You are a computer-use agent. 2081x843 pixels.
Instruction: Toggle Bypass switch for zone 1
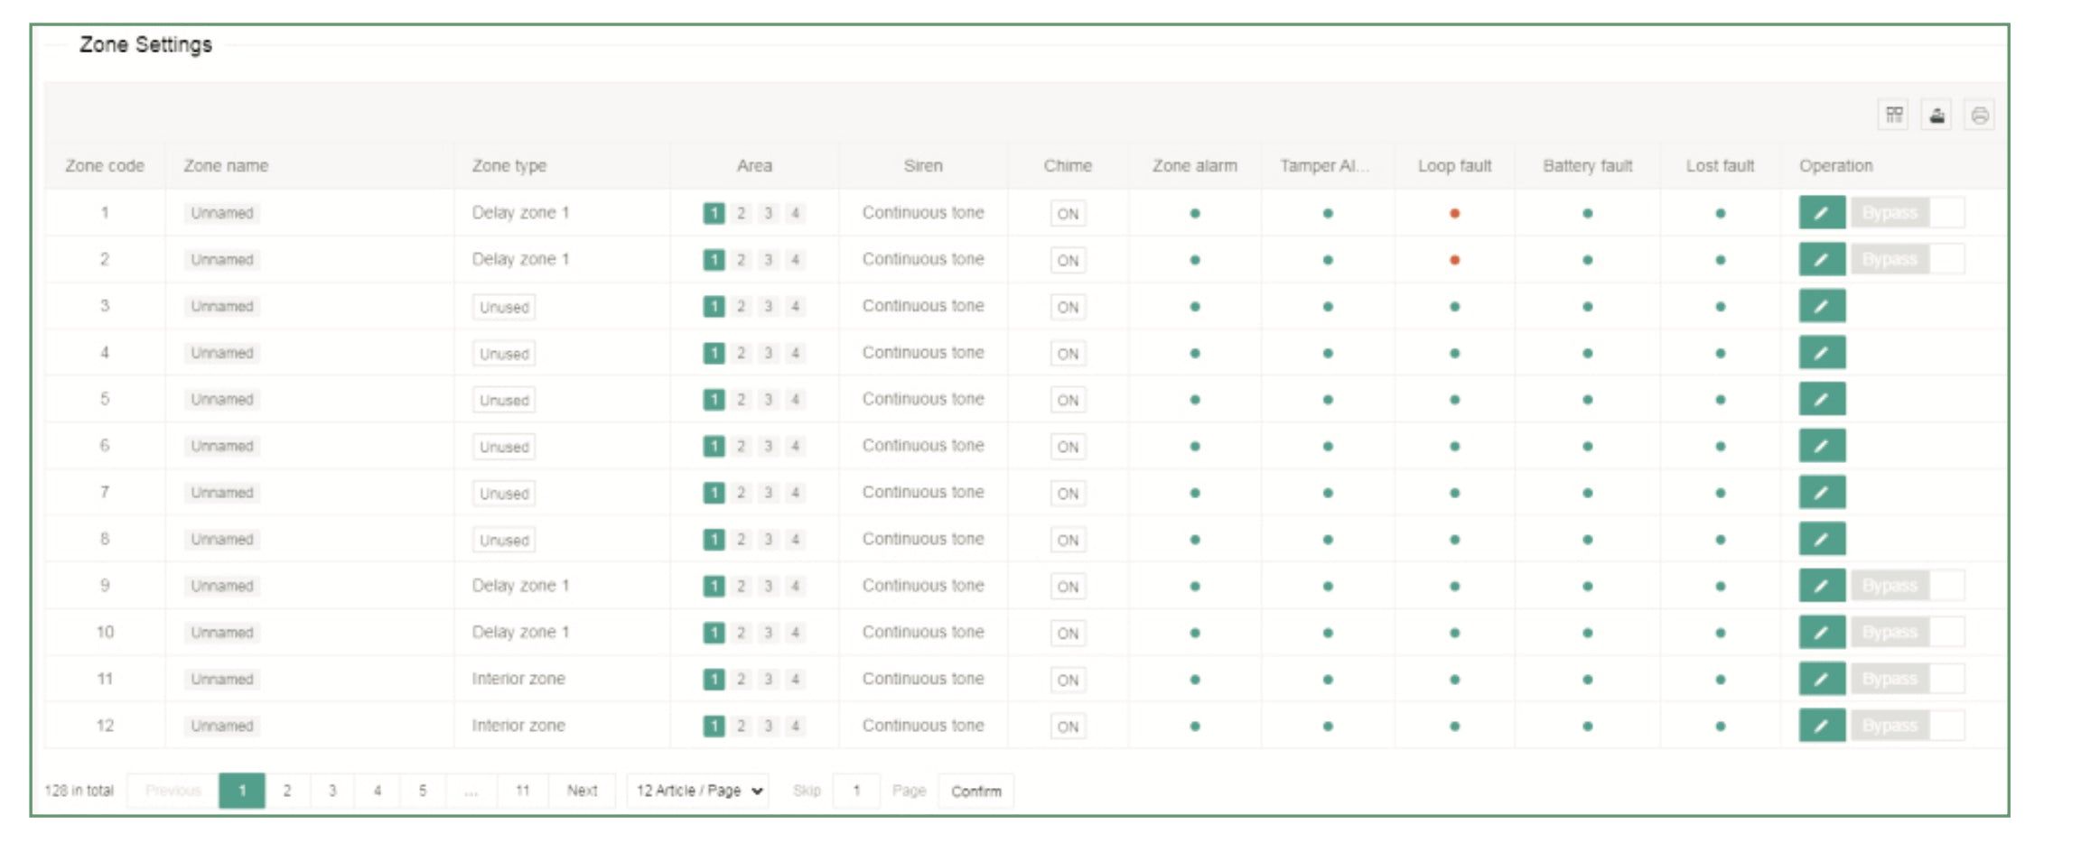[x=1907, y=213]
